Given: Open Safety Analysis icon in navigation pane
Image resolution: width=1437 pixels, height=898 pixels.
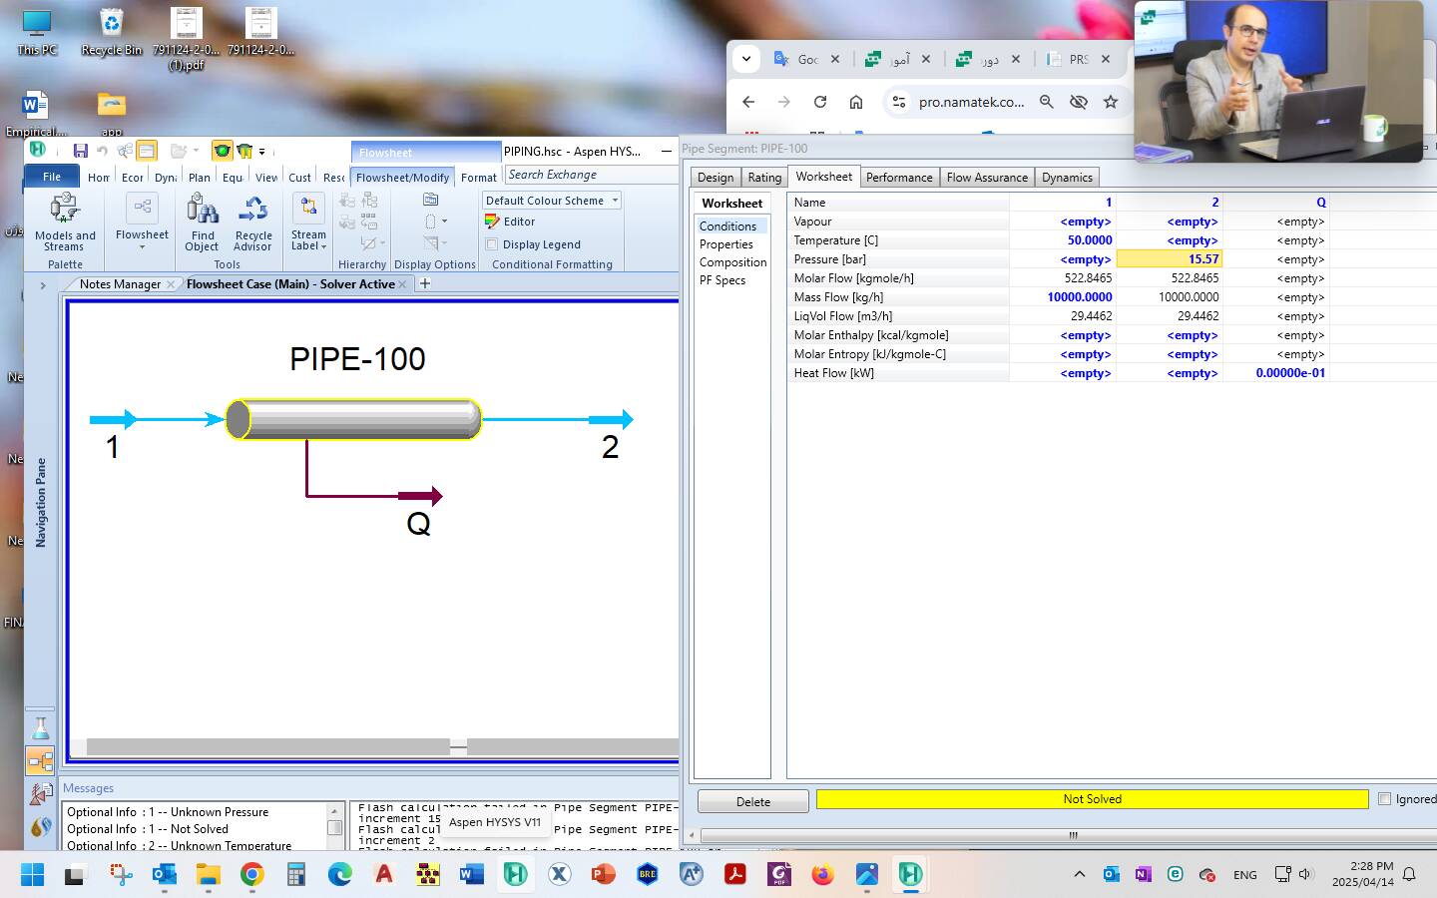Looking at the screenshot, I should click(x=40, y=794).
